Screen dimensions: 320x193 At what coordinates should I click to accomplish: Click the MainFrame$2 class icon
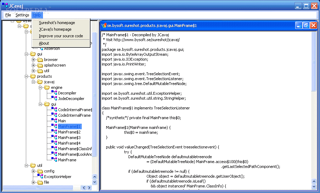[54, 132]
